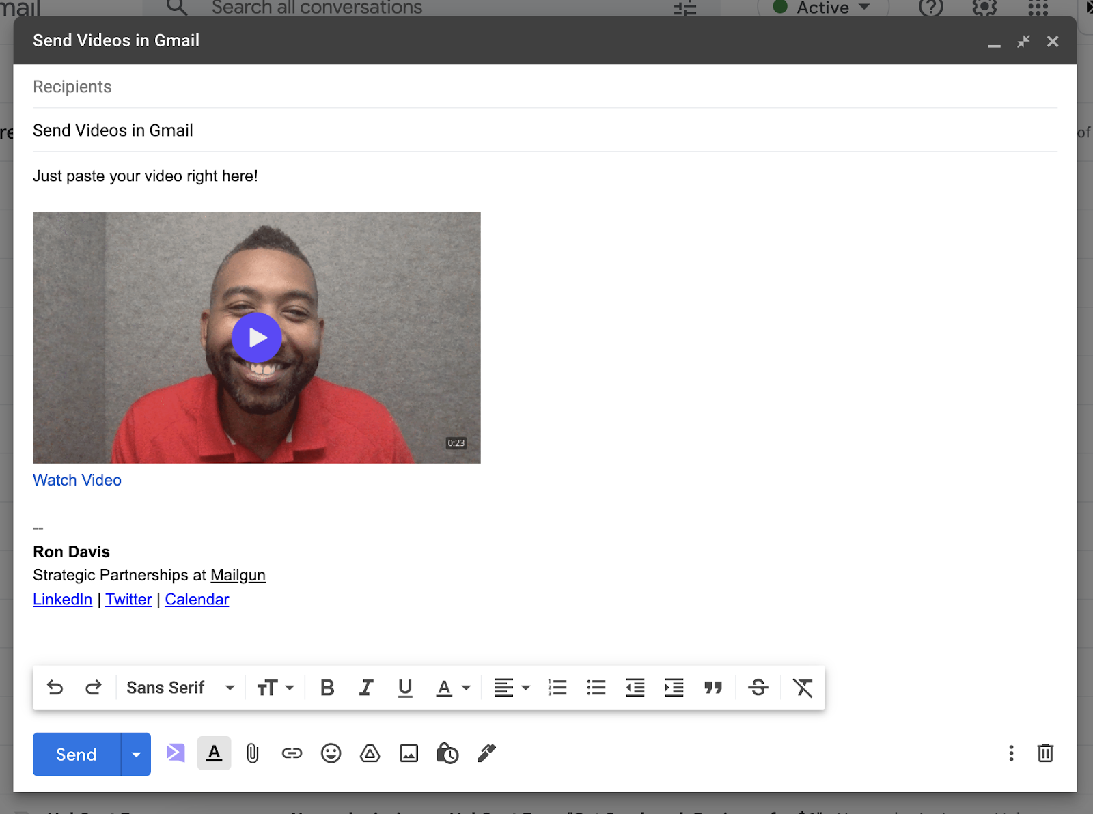This screenshot has width=1093, height=814.
Task: Click the Ron Davis signature name
Action: point(71,552)
